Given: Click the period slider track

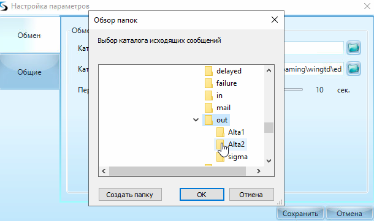Looking at the screenshot, I should click(294, 90).
